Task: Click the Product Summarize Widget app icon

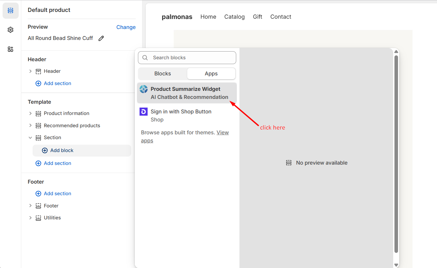Action: point(143,89)
